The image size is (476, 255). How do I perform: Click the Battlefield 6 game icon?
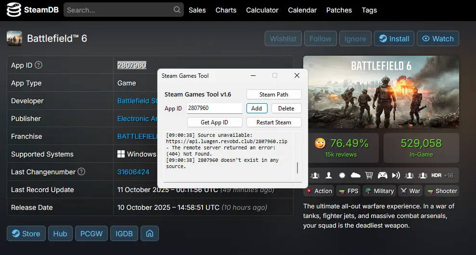14,38
